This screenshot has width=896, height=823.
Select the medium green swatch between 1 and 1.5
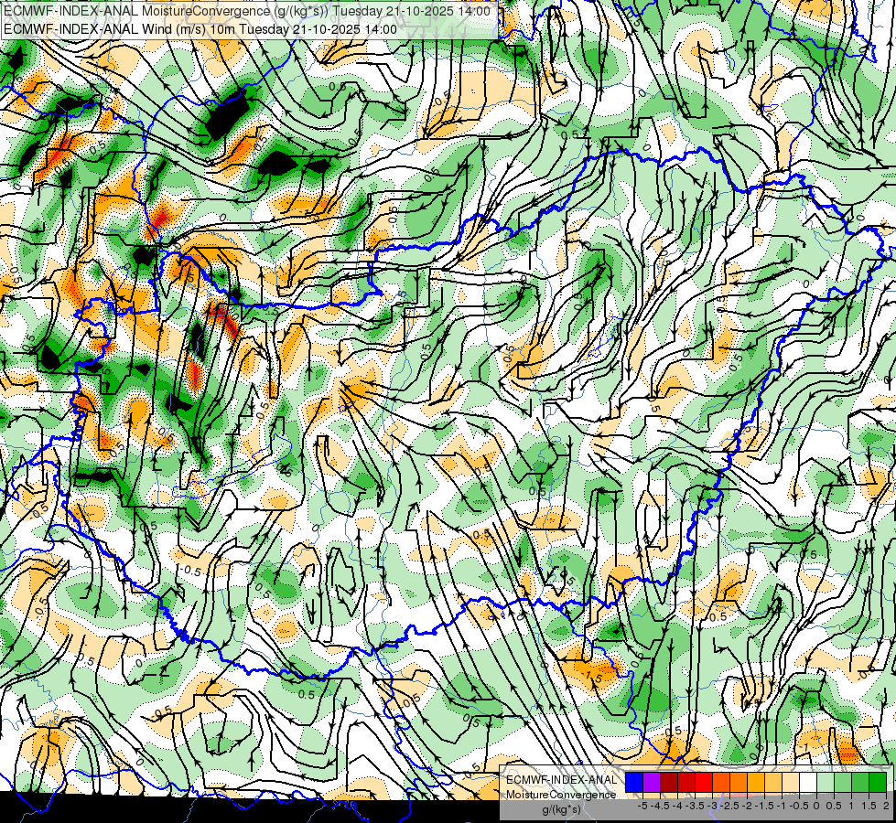pyautogui.click(x=860, y=783)
